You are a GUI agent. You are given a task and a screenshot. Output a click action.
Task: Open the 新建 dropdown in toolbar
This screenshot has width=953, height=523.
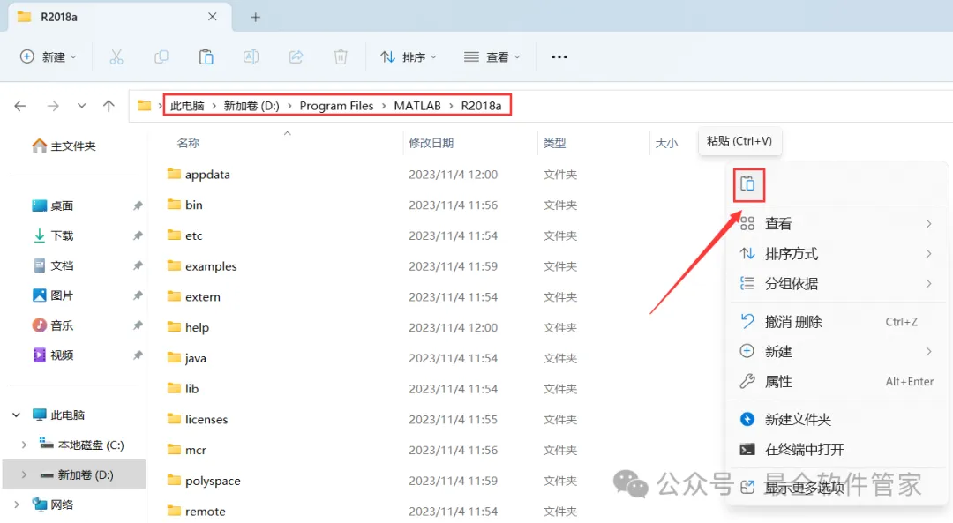[48, 57]
